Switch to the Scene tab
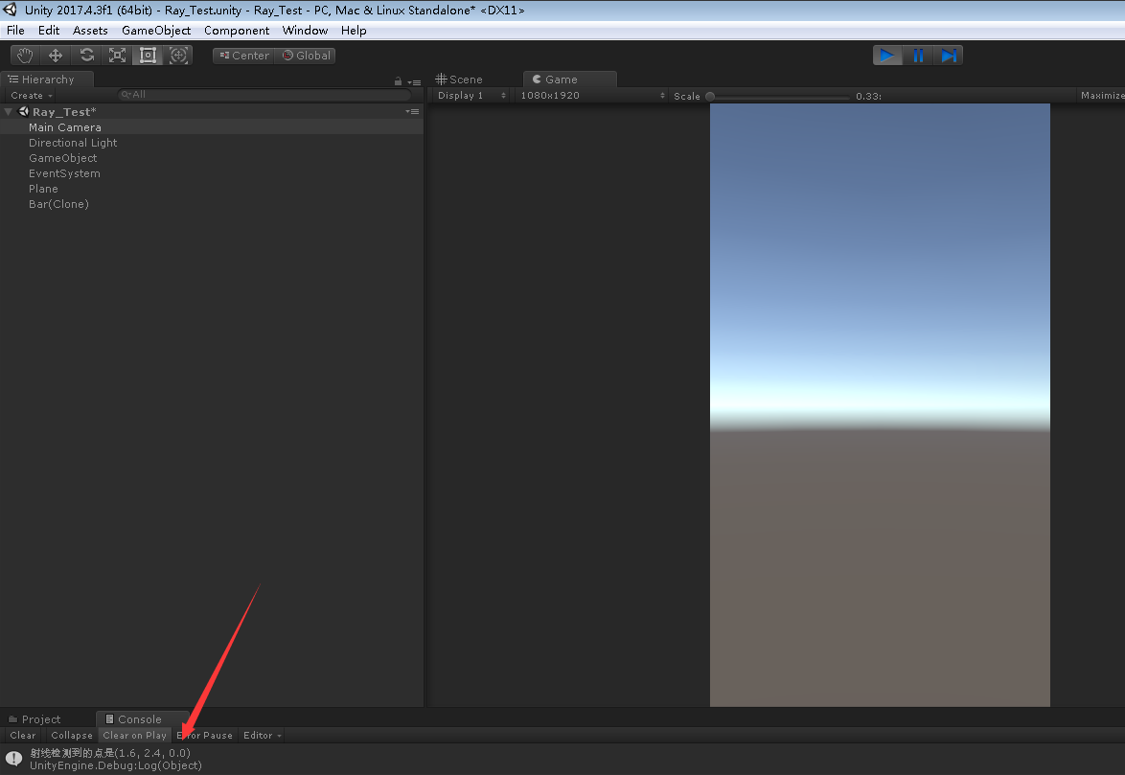Image resolution: width=1125 pixels, height=775 pixels. [x=459, y=80]
